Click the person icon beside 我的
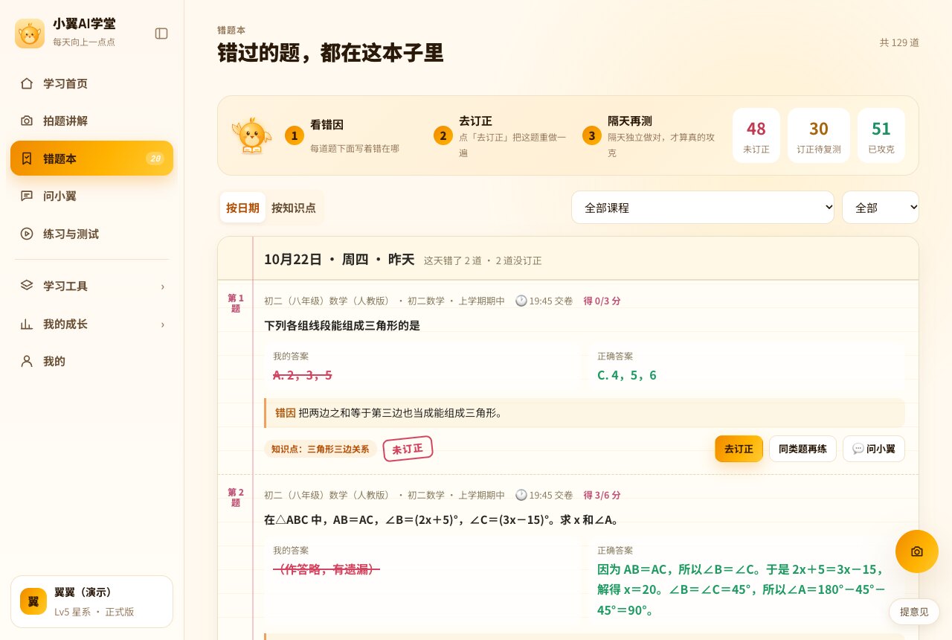This screenshot has height=640, width=952. [x=27, y=361]
